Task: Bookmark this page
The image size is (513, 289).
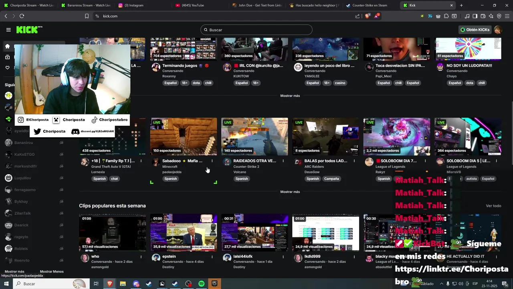Action: (x=87, y=16)
